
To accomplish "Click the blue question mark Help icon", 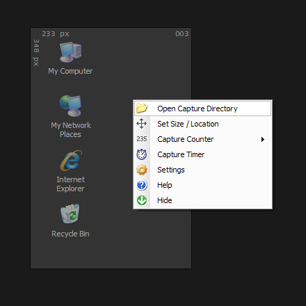I will coord(142,185).
